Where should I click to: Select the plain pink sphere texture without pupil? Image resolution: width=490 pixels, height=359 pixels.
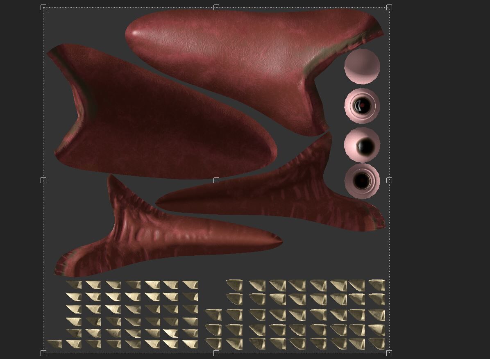tap(362, 66)
